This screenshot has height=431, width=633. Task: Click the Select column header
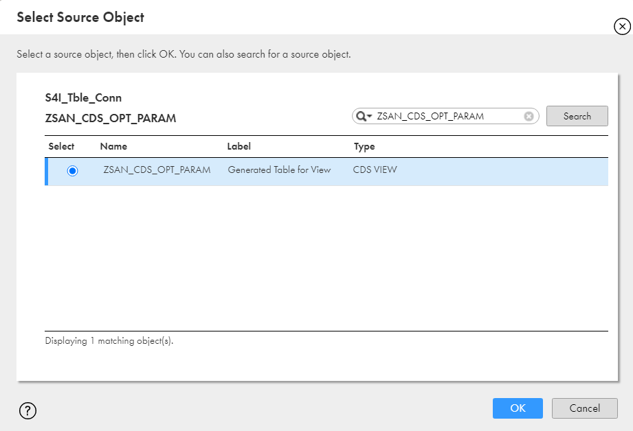tap(61, 146)
